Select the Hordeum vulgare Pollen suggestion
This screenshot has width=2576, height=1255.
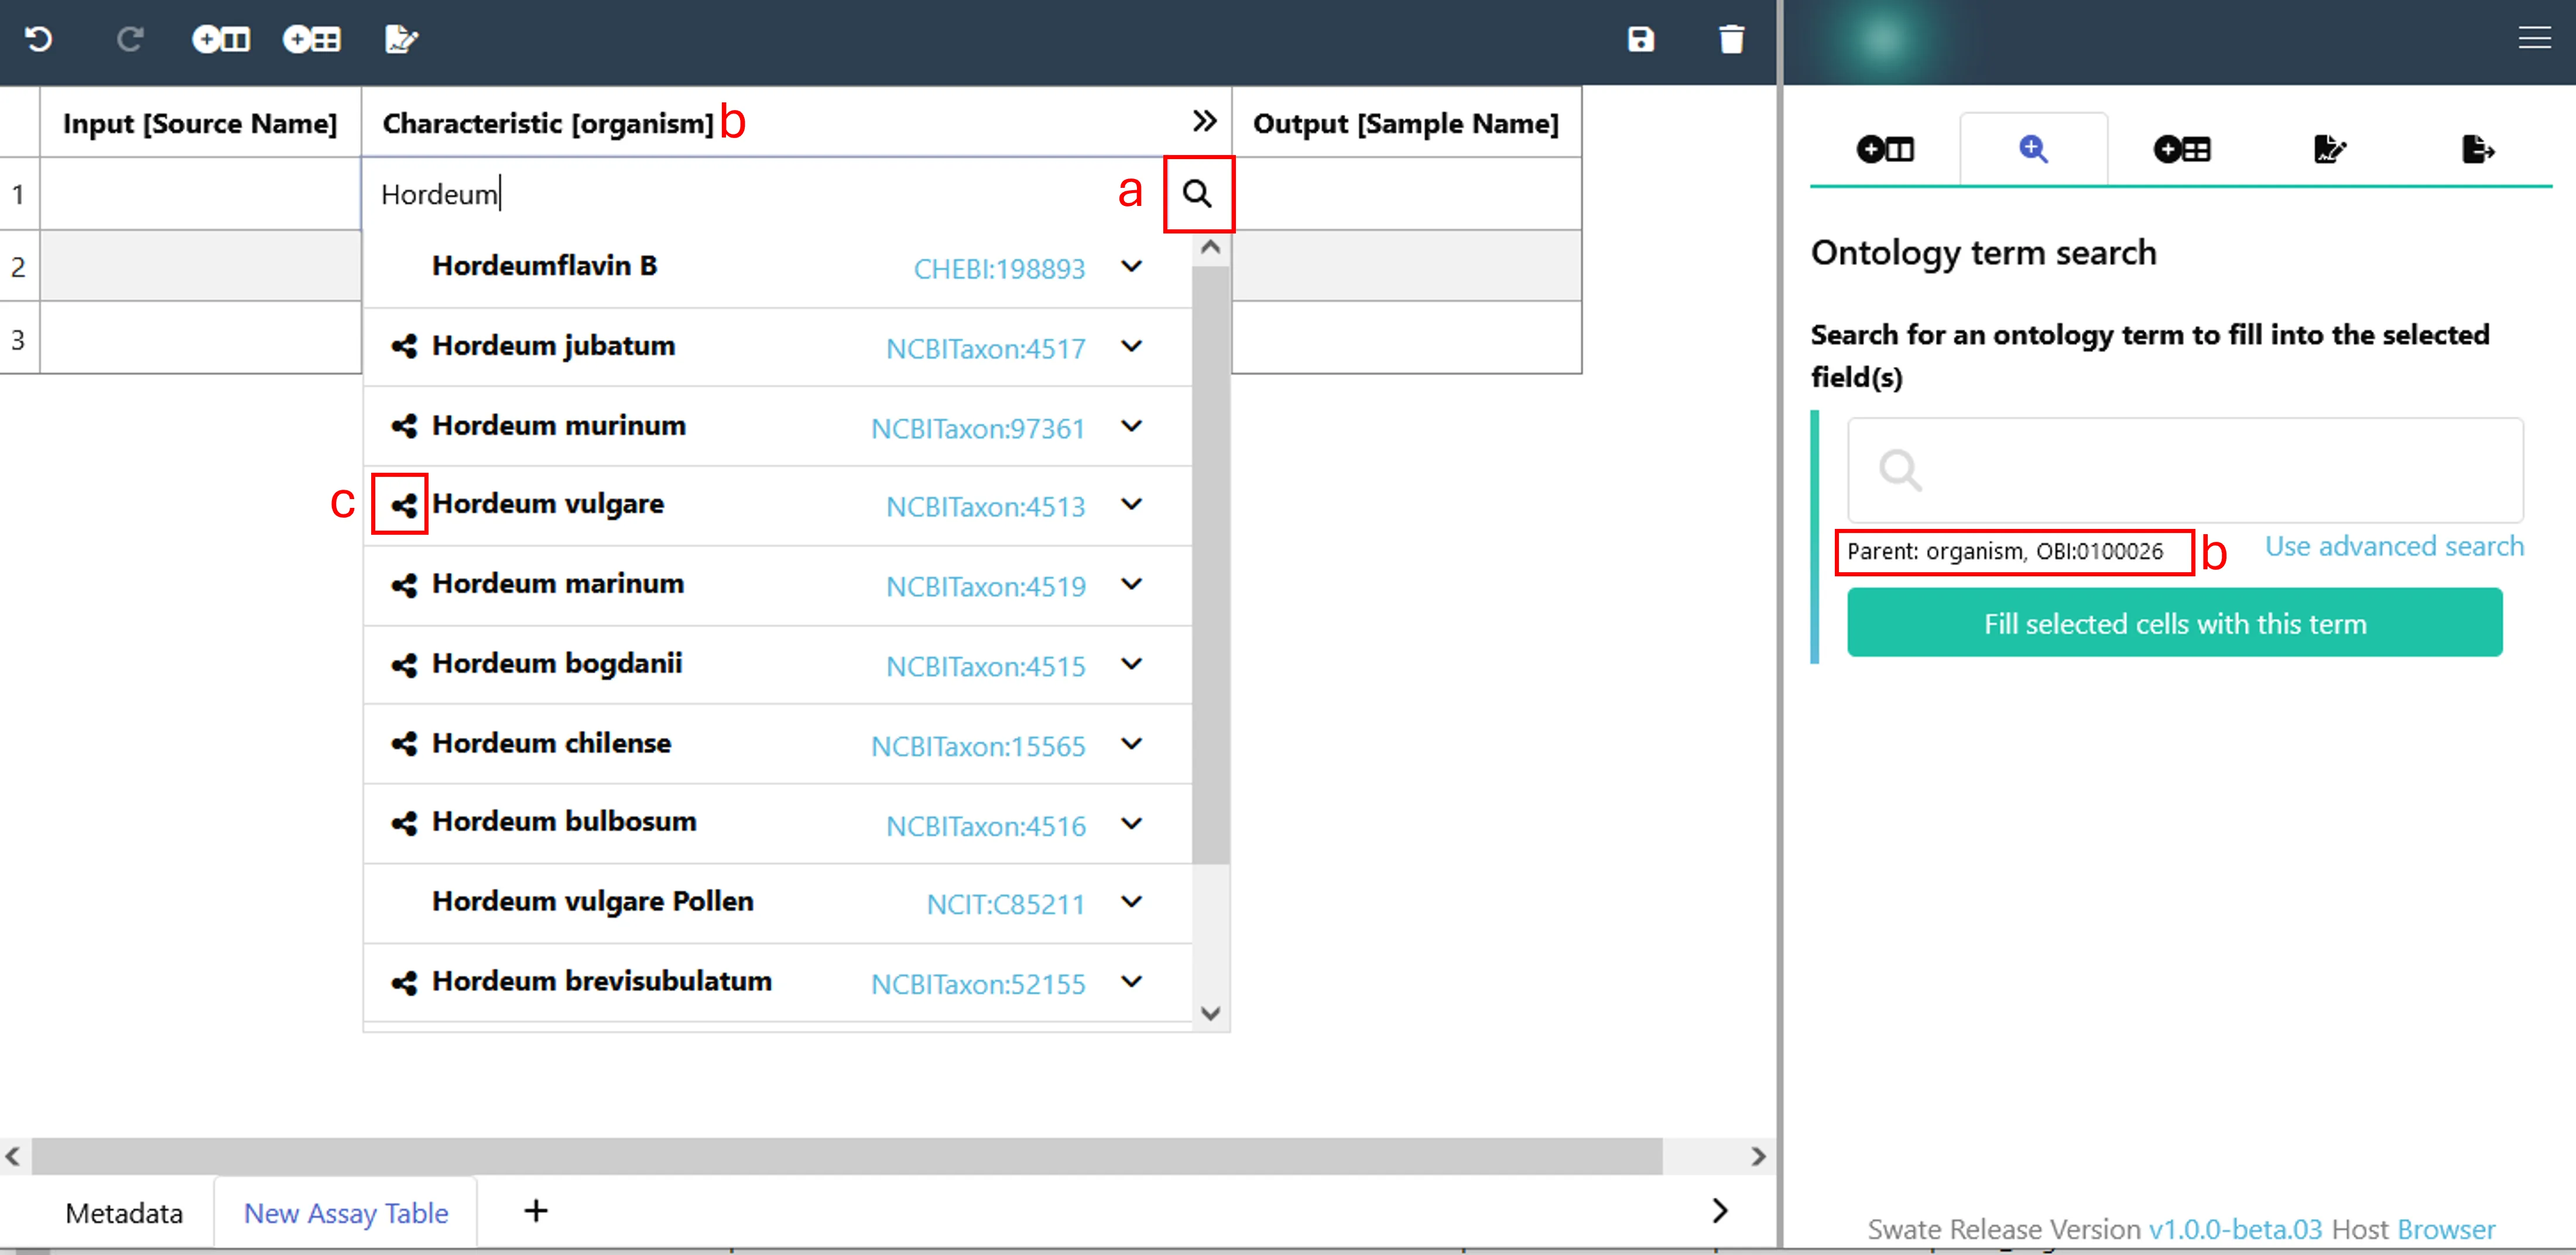pyautogui.click(x=778, y=903)
